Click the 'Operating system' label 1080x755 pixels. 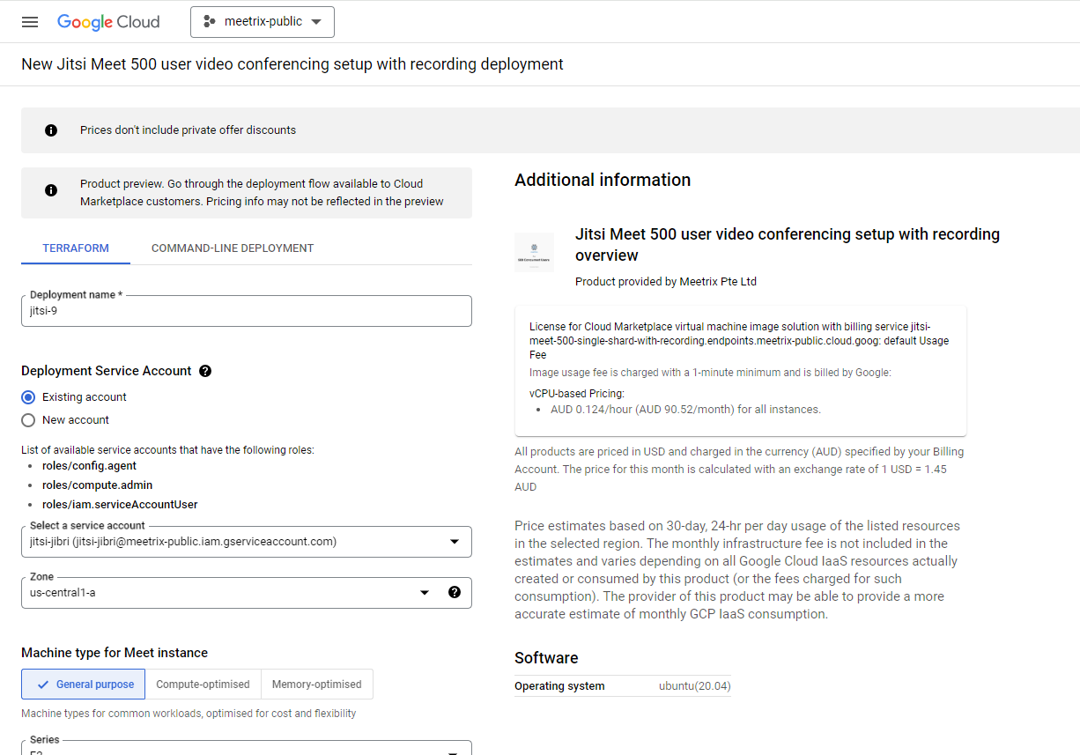click(559, 686)
